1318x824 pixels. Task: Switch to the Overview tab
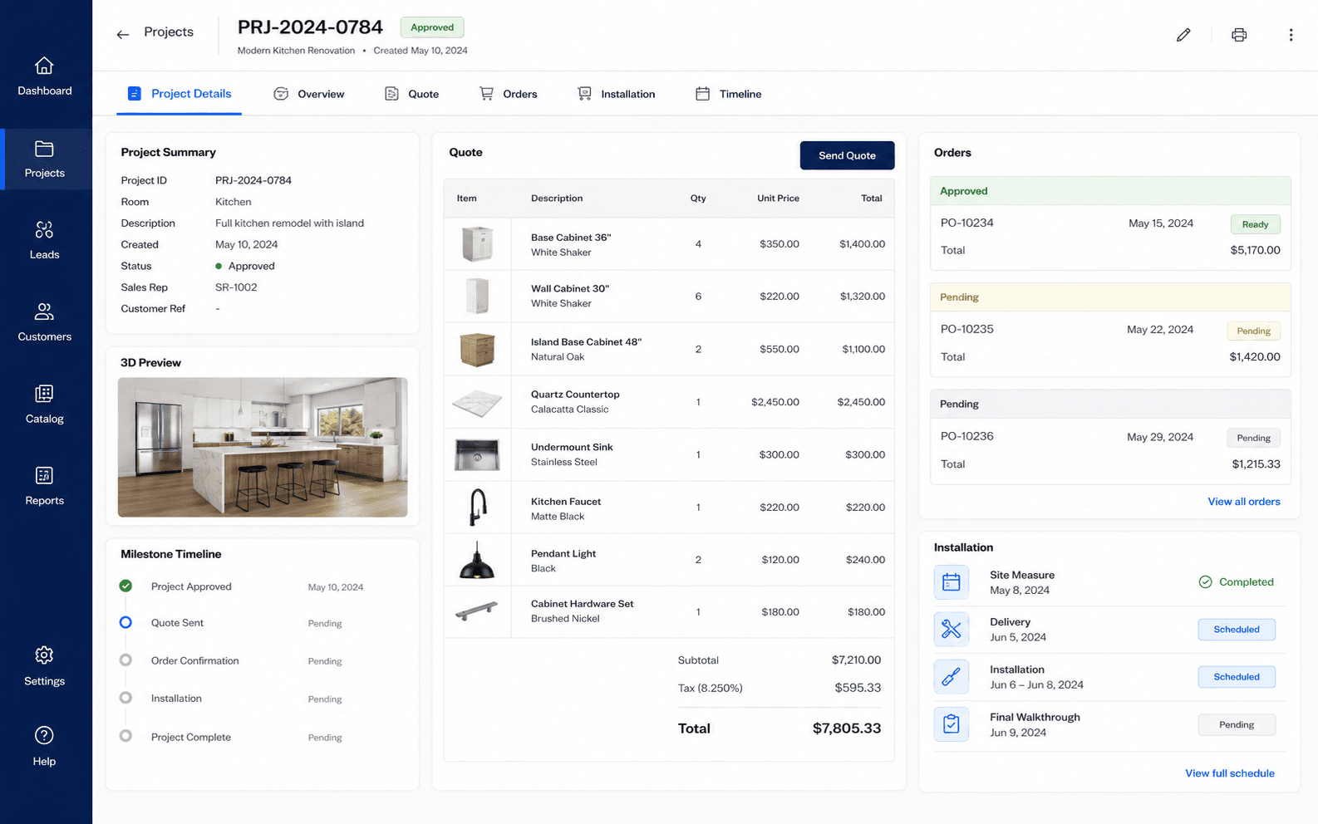[x=309, y=94]
